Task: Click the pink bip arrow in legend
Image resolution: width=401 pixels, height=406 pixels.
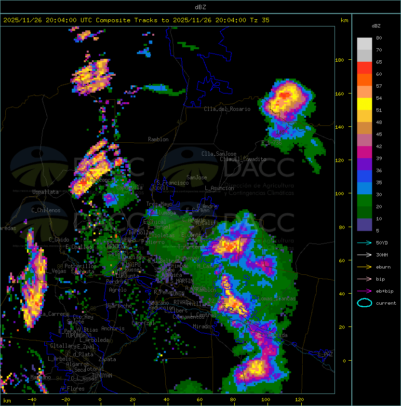Action: [364, 279]
